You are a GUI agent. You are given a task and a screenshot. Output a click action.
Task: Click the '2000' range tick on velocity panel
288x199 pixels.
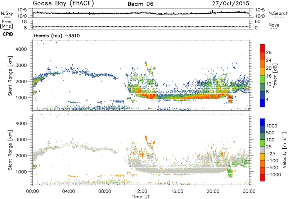click(x=21, y=156)
